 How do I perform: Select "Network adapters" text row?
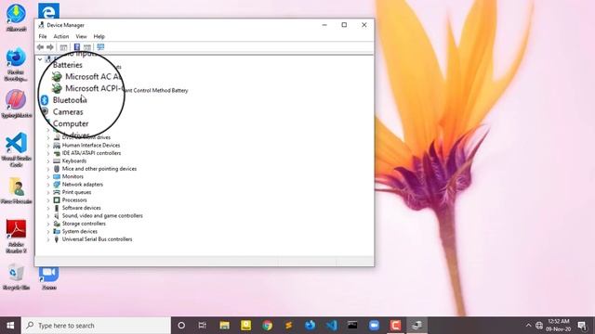click(83, 185)
